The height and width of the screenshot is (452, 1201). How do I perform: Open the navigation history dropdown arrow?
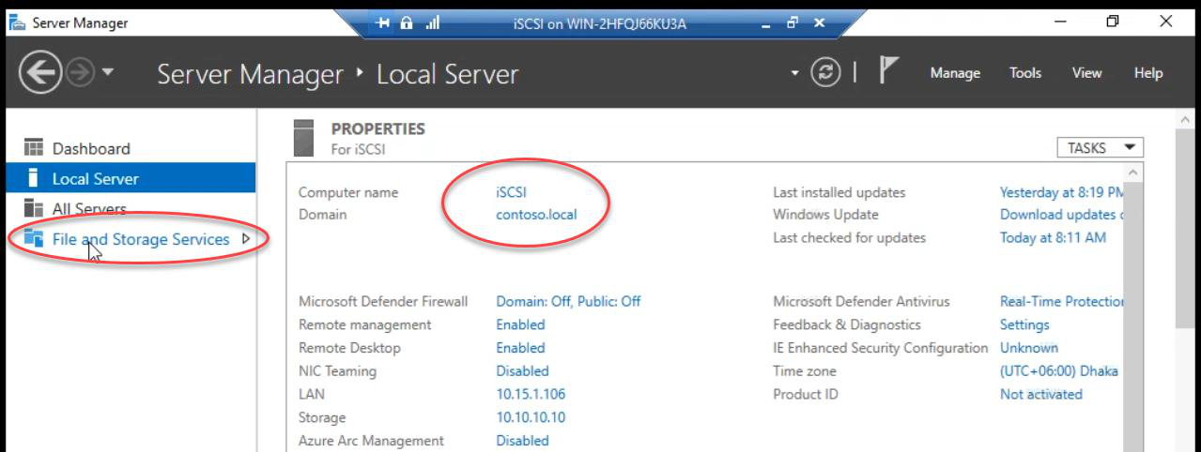pyautogui.click(x=107, y=73)
